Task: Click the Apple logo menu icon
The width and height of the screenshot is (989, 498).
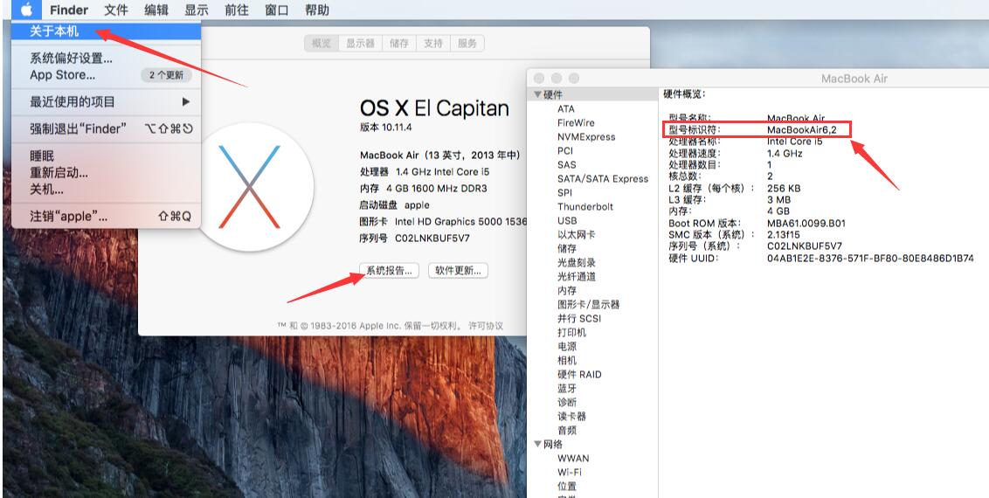Action: pos(26,10)
